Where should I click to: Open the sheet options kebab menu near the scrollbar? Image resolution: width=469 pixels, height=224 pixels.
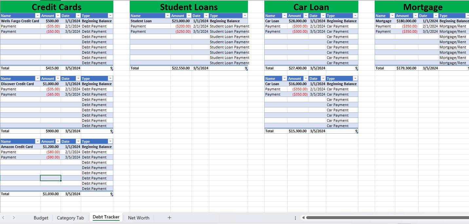[x=295, y=217]
